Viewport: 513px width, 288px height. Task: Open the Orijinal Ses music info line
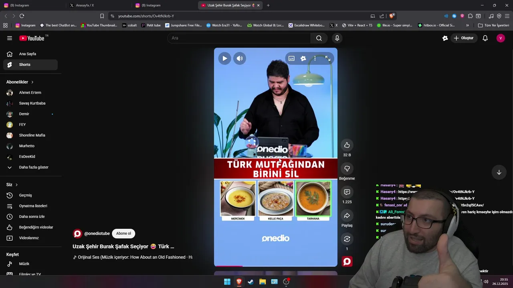(x=133, y=257)
